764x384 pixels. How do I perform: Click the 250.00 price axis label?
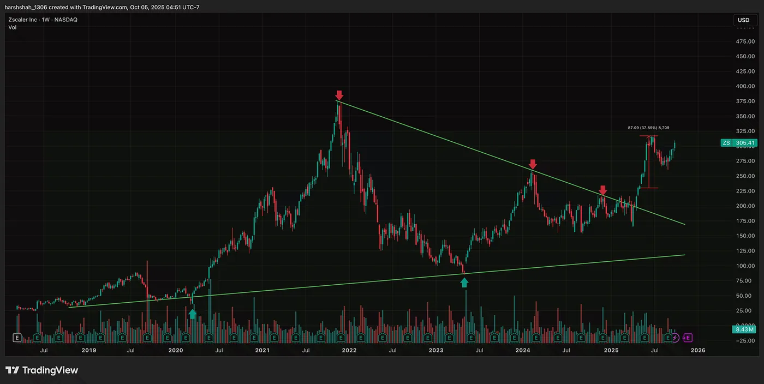tap(745, 176)
